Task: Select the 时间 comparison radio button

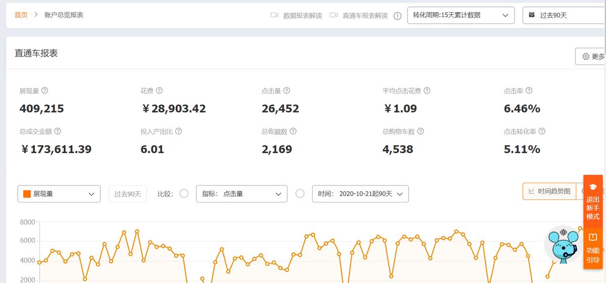Action: 300,193
